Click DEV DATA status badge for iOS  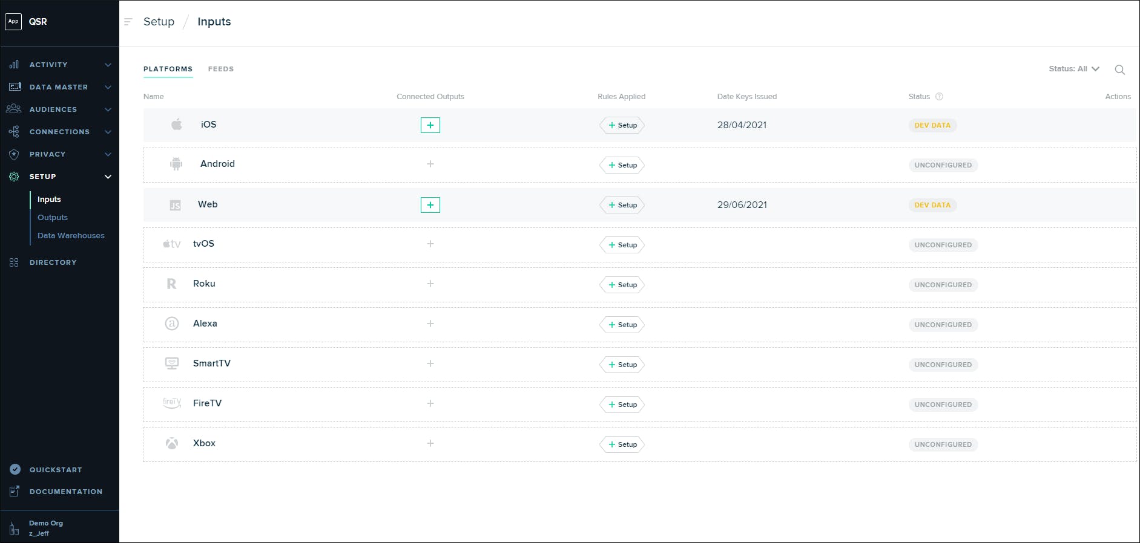[x=932, y=125]
